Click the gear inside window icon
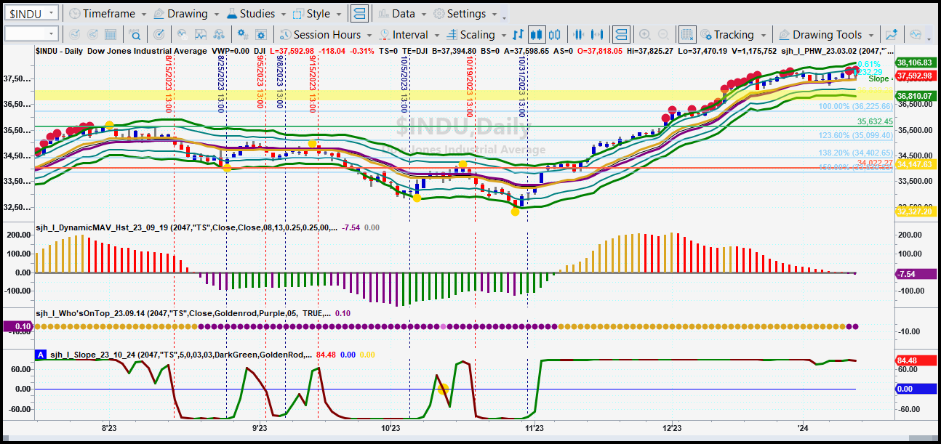Viewport: 941px width, 444px height. click(x=261, y=34)
